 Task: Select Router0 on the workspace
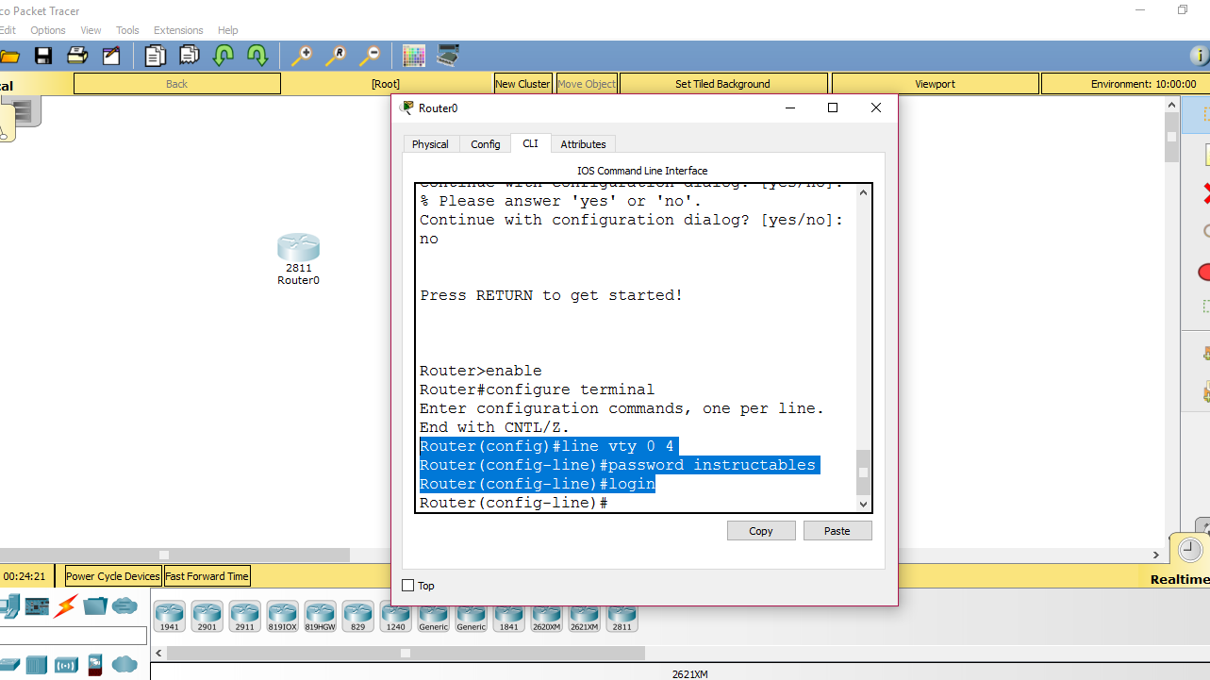click(x=298, y=248)
